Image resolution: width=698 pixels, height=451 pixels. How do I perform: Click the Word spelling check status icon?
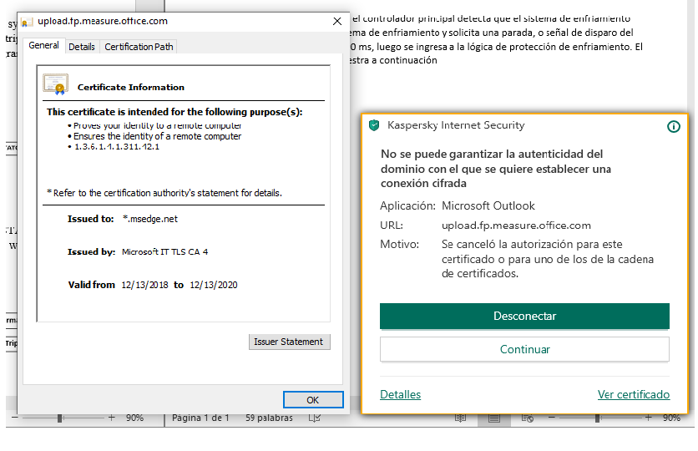[x=314, y=418]
